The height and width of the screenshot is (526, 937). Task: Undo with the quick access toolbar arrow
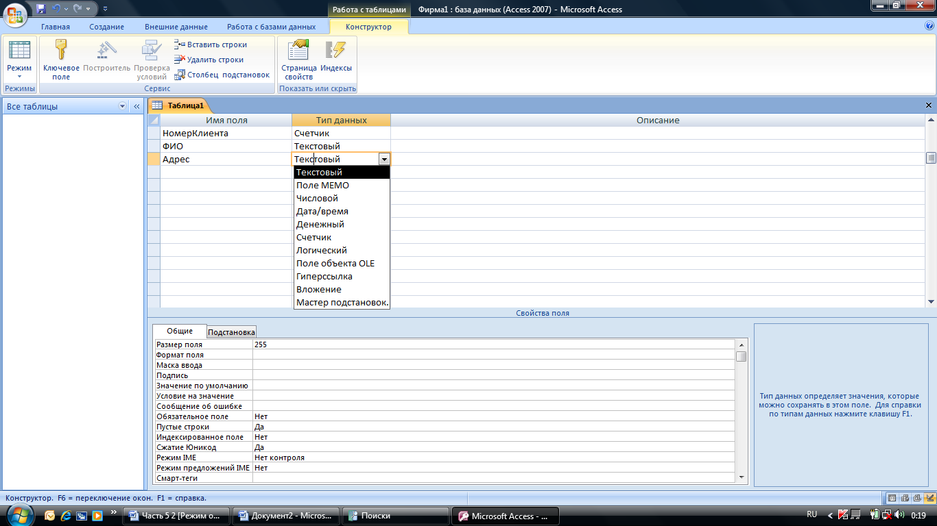tap(57, 9)
